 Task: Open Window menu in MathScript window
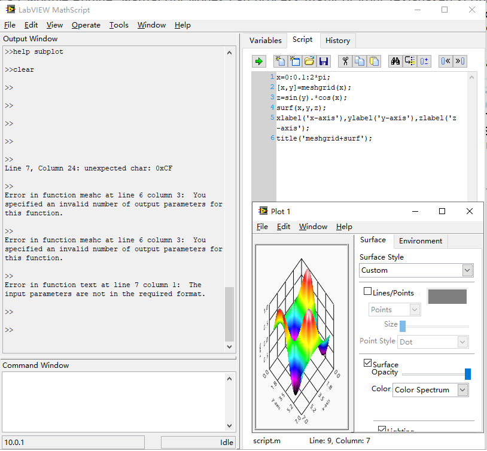151,25
